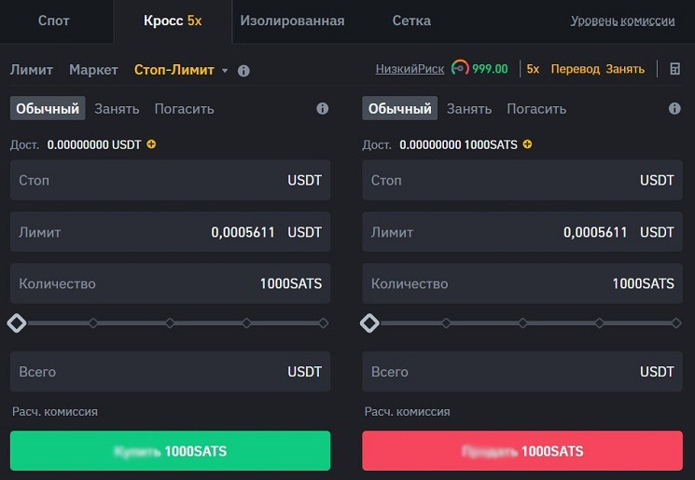Choose the Лимит order type
Screen dimensions: 695x480
(x=32, y=70)
